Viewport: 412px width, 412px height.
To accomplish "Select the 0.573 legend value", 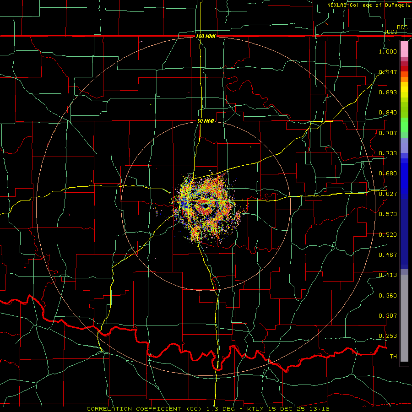I will (x=388, y=214).
